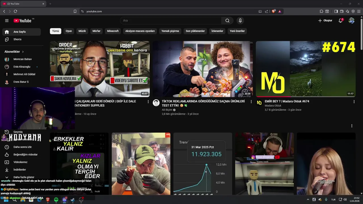Open options menu for Ali Biçim video
The width and height of the screenshot is (363, 204).
tap(251, 101)
